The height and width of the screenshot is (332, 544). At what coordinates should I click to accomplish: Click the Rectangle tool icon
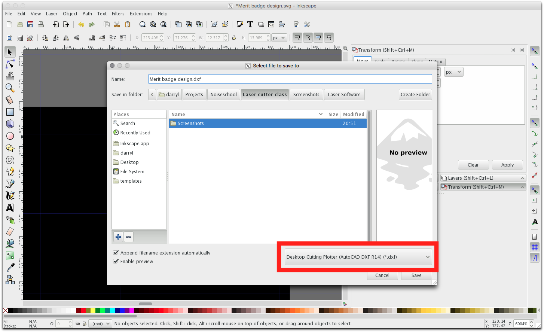coord(10,112)
